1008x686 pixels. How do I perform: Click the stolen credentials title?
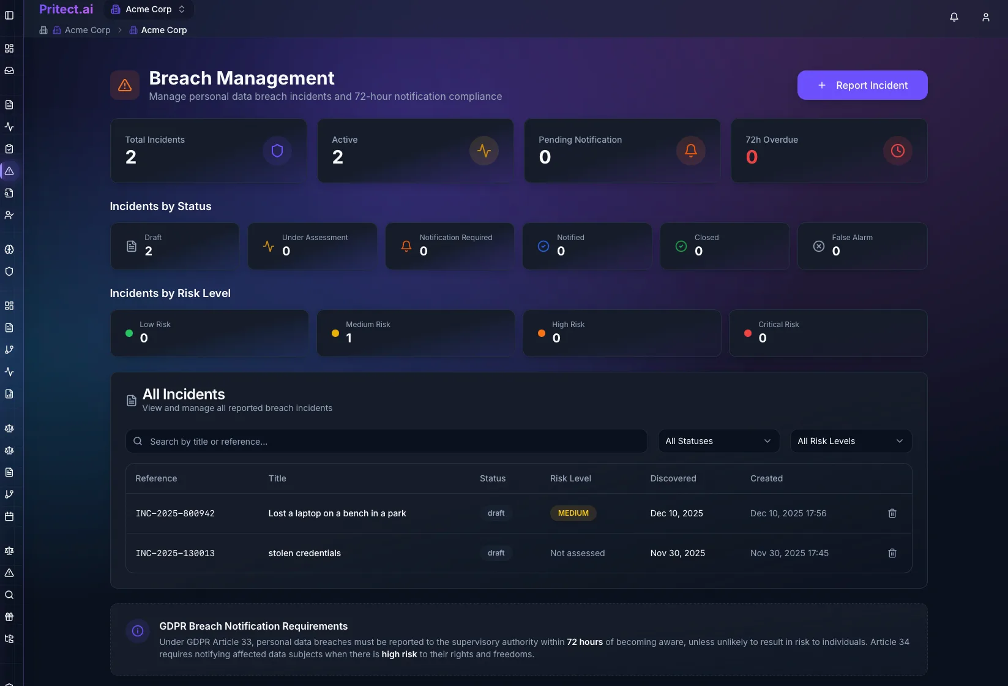[305, 553]
